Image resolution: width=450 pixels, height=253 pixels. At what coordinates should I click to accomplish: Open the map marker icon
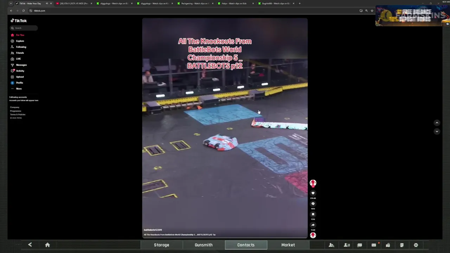(388, 245)
